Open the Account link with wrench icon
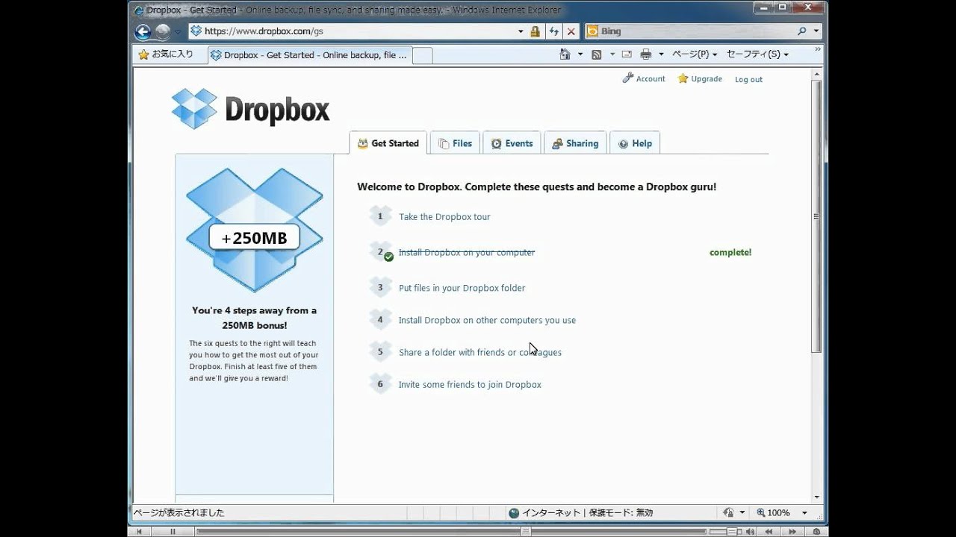This screenshot has height=537, width=956. tap(644, 78)
